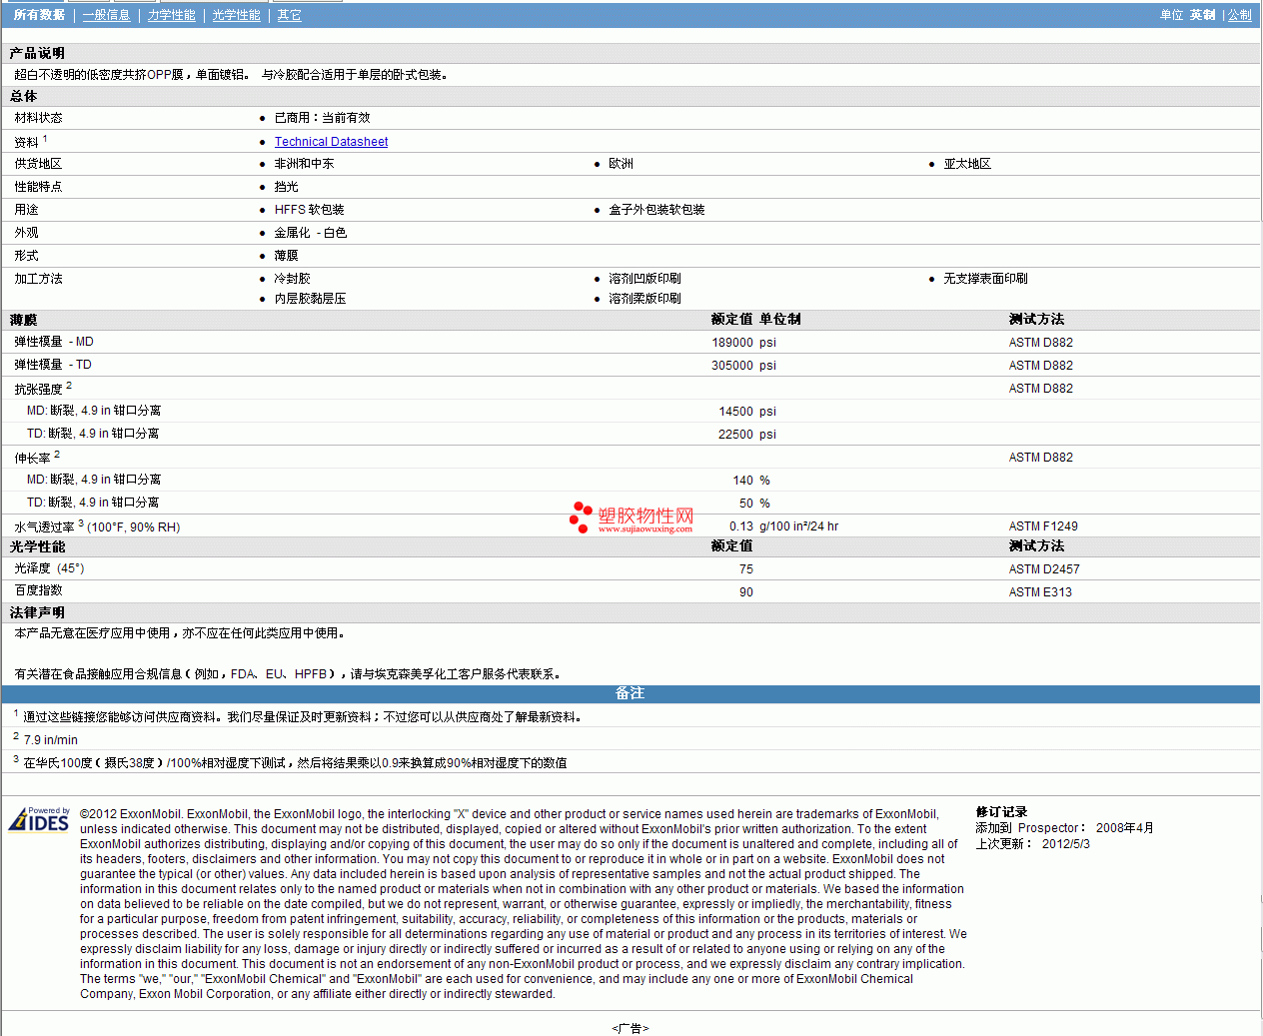Viewport: 1263px width, 1036px height.
Task: Click the value 305000
Action: coord(732,366)
